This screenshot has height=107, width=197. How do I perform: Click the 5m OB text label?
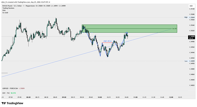coord(174,29)
